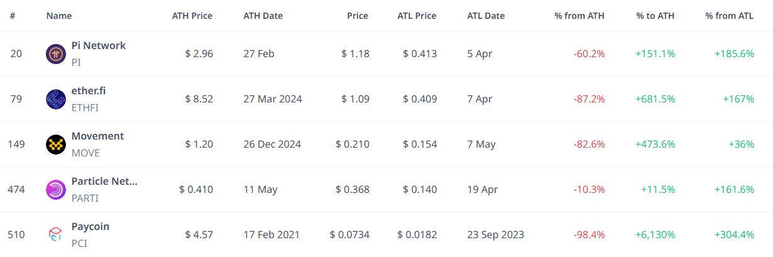Open the Paycoin coin page
Viewport: 773px width, 257px height.
(90, 227)
